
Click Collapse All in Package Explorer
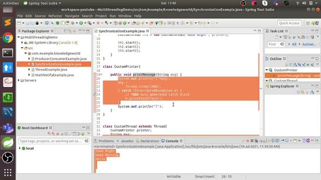click(66, 31)
